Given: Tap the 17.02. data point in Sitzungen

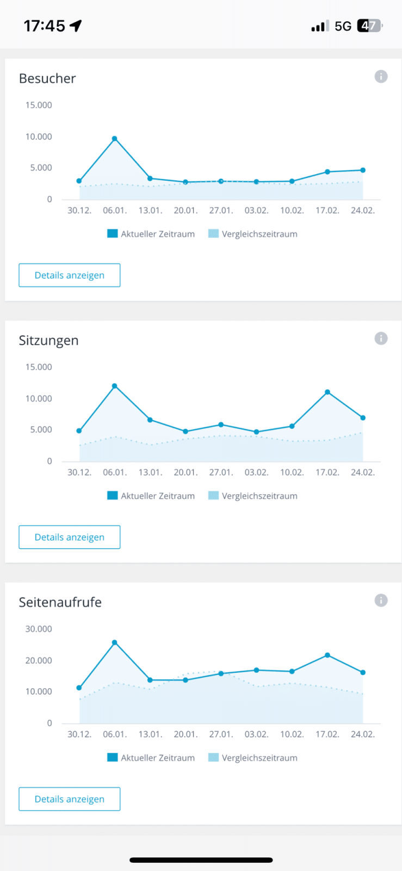Looking at the screenshot, I should [x=327, y=391].
